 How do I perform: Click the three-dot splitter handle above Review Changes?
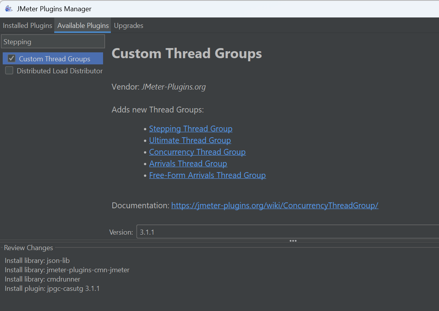293,241
